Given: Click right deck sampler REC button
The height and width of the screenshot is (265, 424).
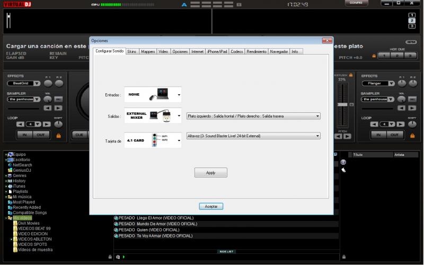Looking at the screenshot, I should 412,99.
